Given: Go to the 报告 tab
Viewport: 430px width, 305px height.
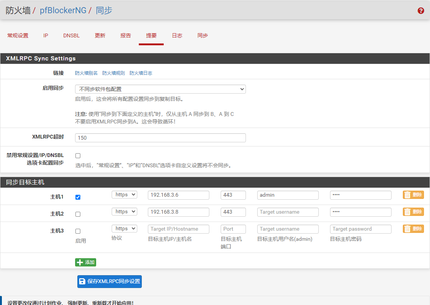Looking at the screenshot, I should click(126, 35).
